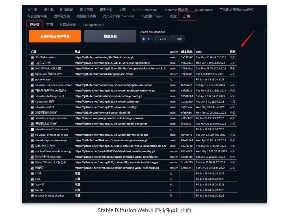
Task: Open the 设置 tab
Action: point(173,16)
